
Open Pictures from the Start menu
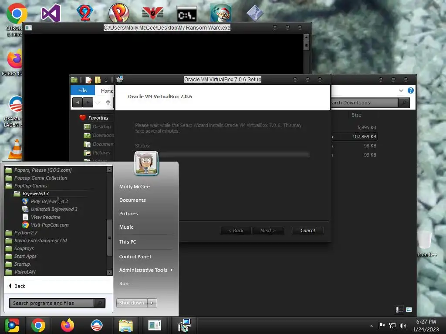click(x=128, y=214)
